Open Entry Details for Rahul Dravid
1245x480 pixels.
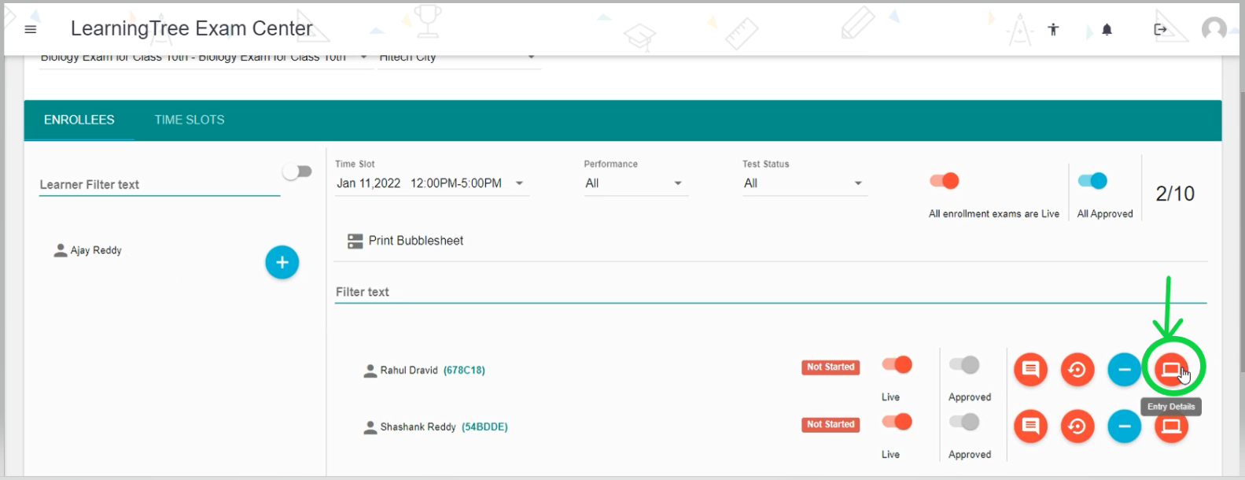(x=1171, y=369)
